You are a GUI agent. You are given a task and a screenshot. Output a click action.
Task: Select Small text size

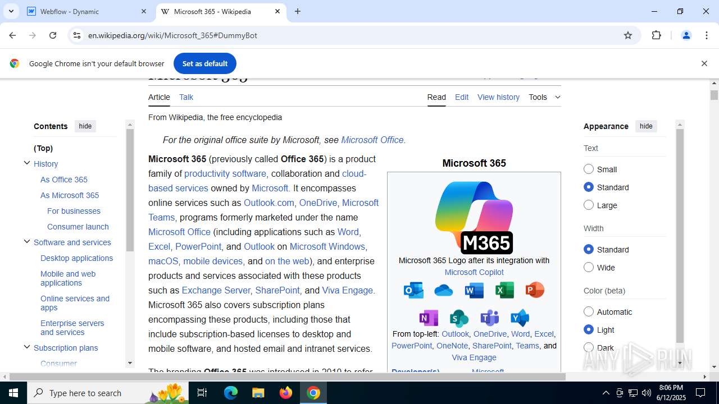[589, 169]
